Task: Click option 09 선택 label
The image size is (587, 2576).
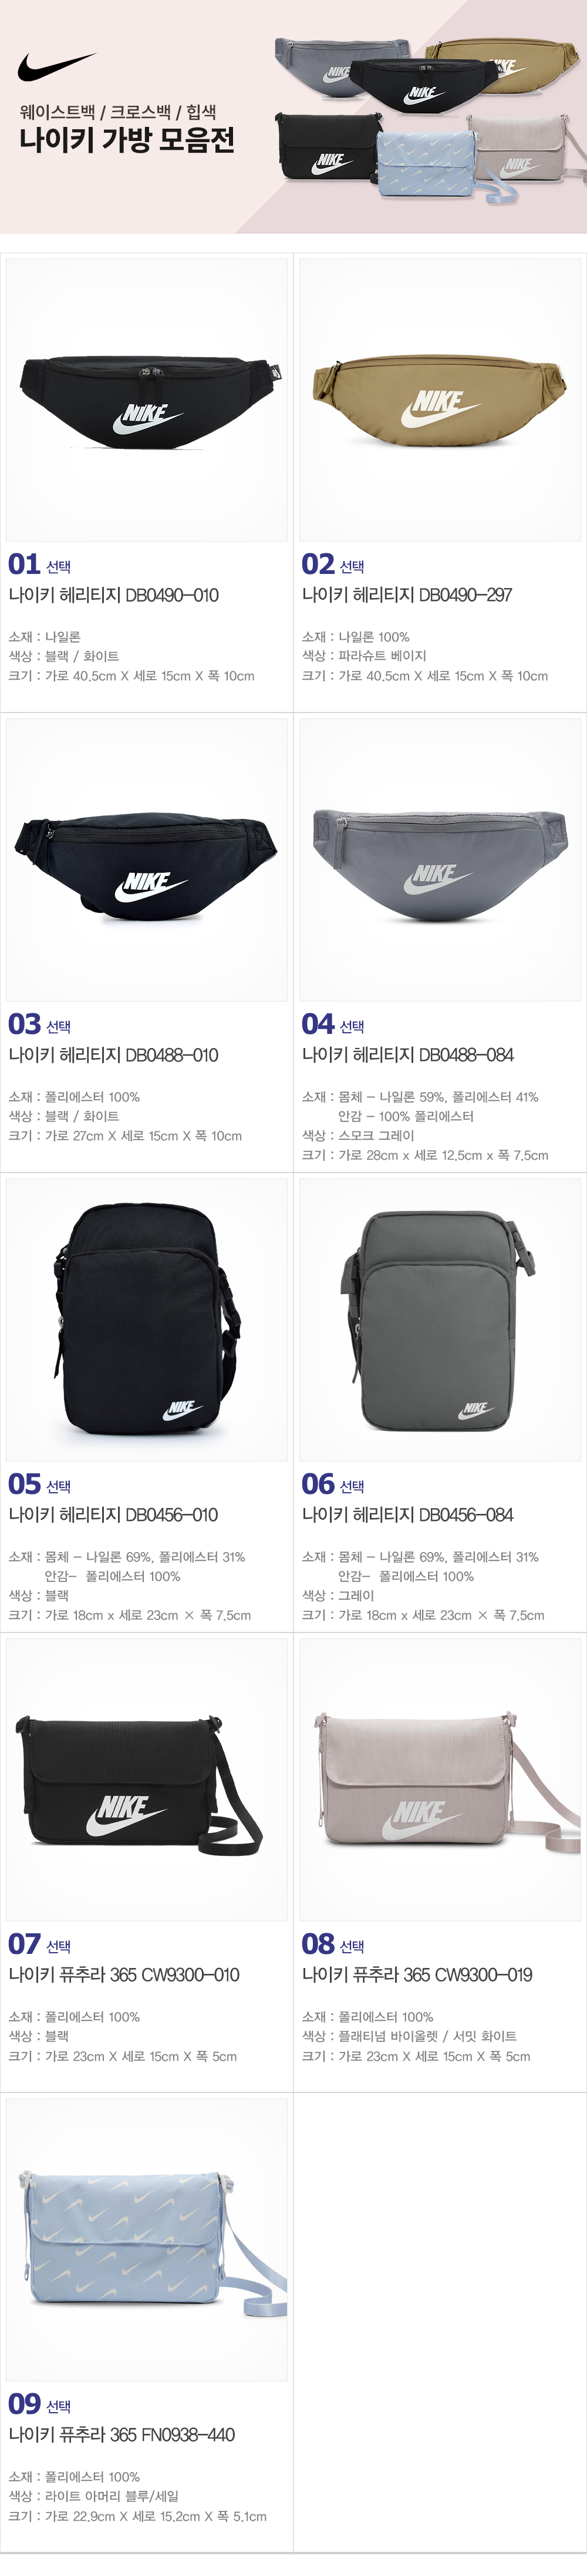Action: pos(40,2404)
